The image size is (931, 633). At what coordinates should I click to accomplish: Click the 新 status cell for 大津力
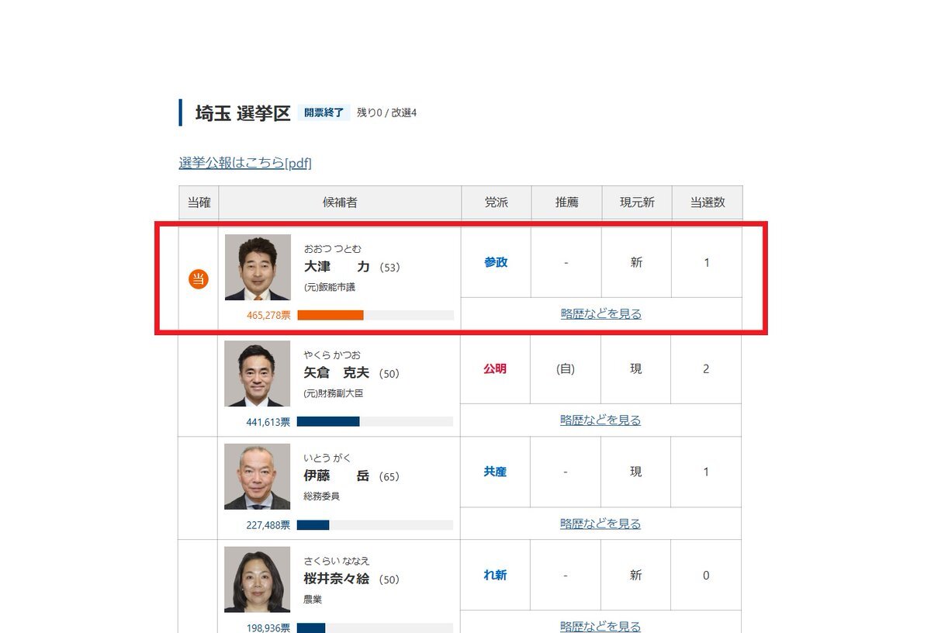[637, 263]
